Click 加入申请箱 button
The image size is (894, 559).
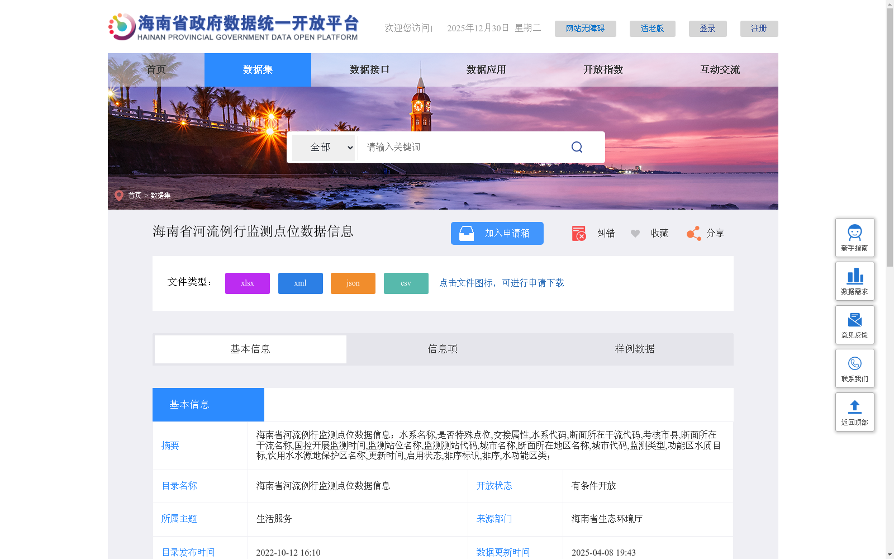point(497,233)
